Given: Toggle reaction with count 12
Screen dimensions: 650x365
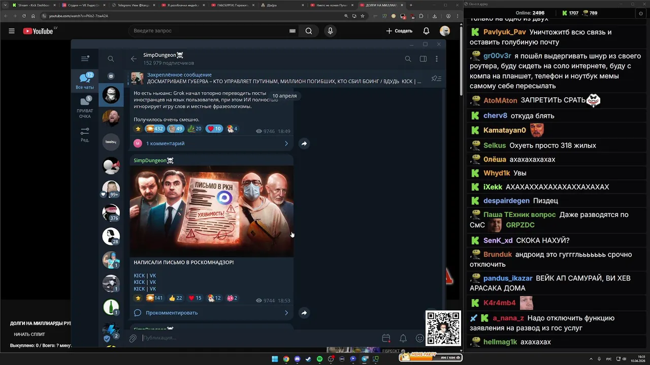Looking at the screenshot, I should [x=214, y=298].
